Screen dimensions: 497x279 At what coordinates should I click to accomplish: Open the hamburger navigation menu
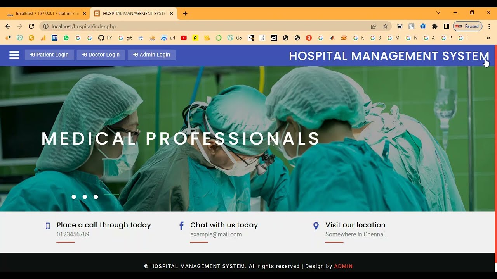14,55
